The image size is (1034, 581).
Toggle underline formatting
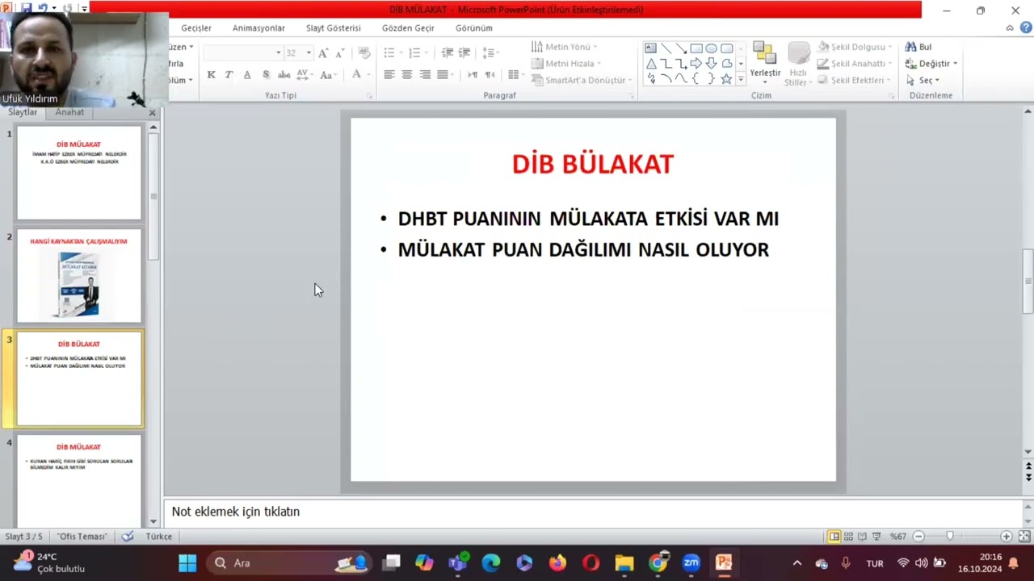point(247,75)
